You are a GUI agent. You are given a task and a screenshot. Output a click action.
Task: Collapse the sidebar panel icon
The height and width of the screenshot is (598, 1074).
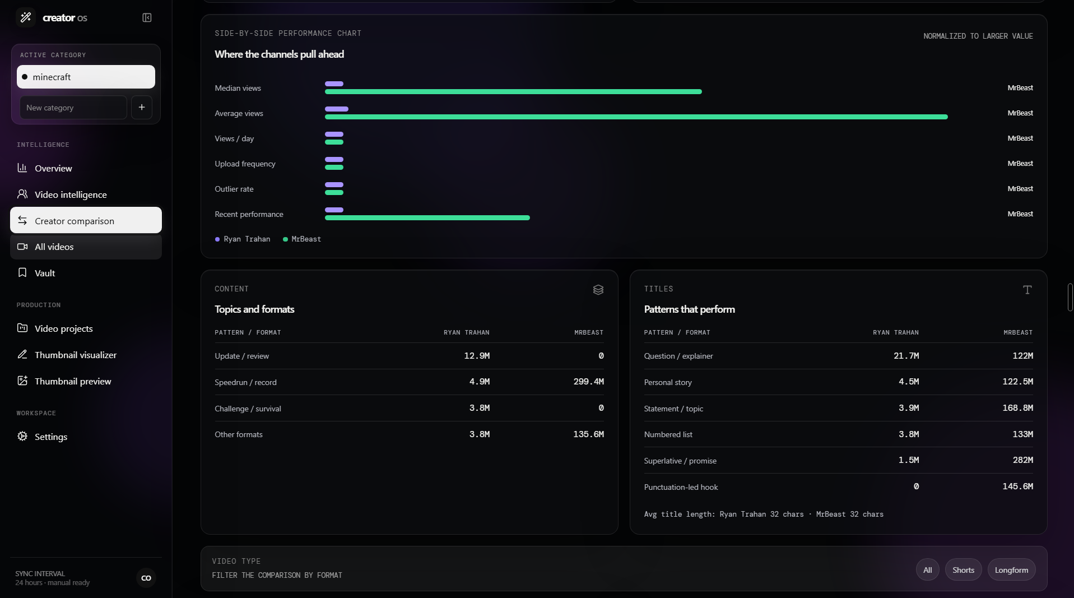coord(147,17)
